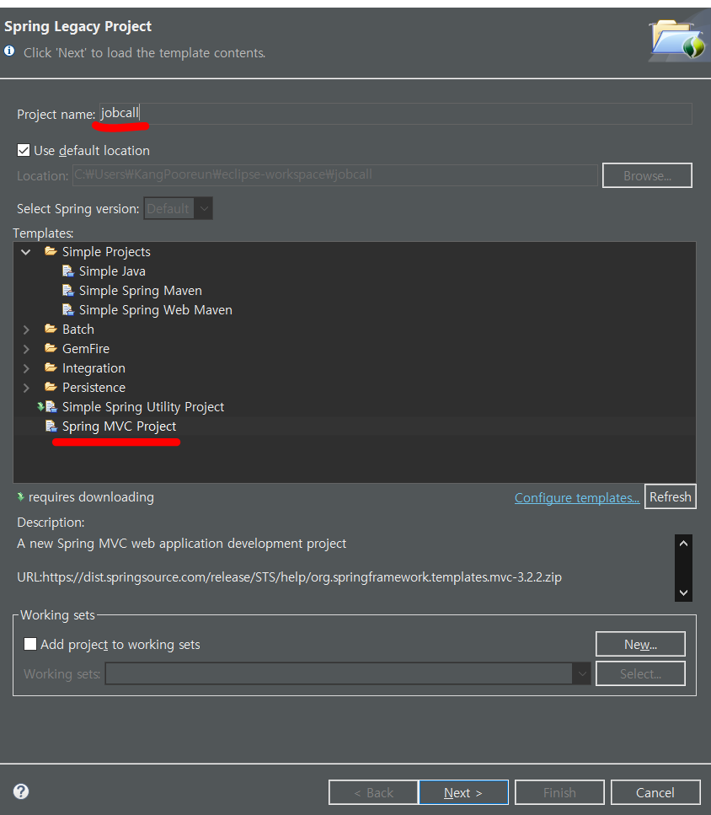
Task: Click Select working sets button
Action: pos(640,673)
